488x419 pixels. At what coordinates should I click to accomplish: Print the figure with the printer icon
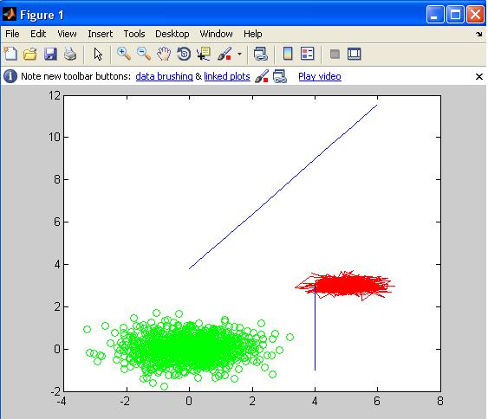coord(70,54)
